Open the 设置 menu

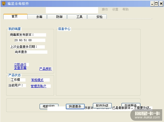point(115,9)
